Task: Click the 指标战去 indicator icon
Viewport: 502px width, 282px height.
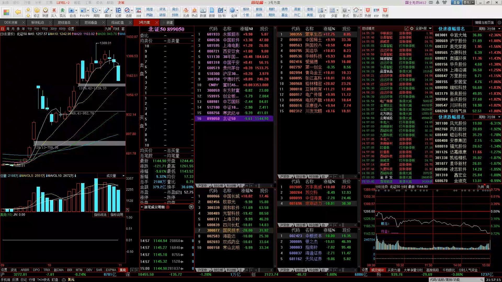Action: [99, 215]
